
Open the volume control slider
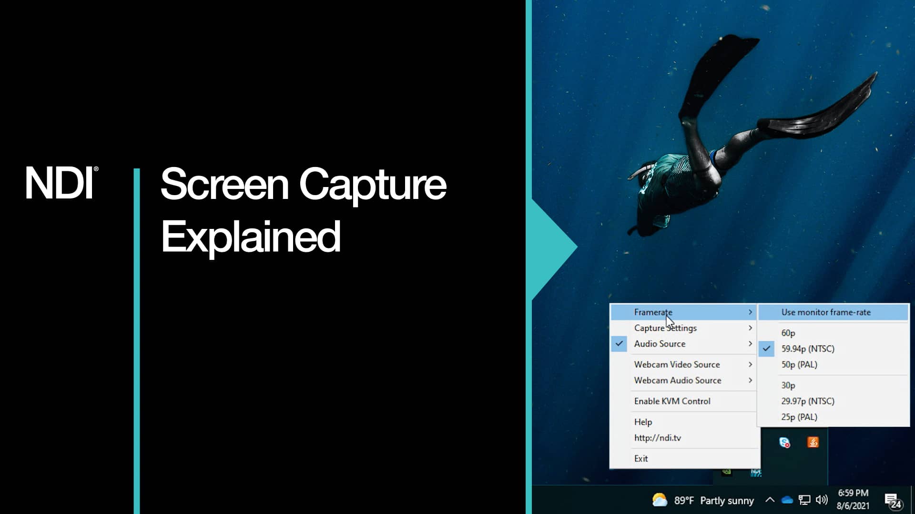821,501
